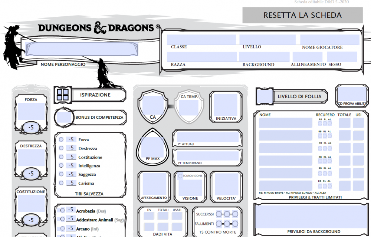The width and height of the screenshot is (371, 237).
Task: Toggle Saggezza saving throw proficiency
Action: (61, 174)
